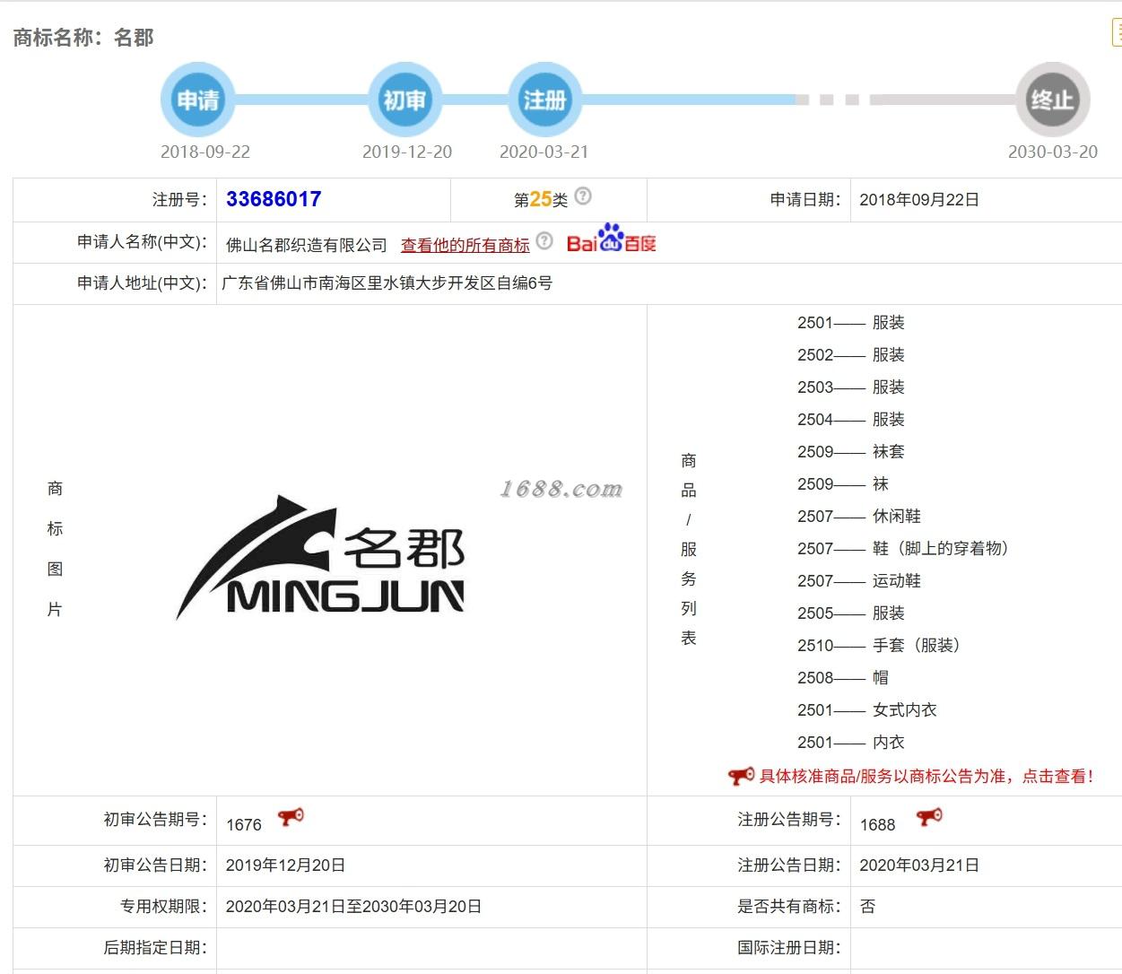Click the 商标名称：名郡 heading
The image size is (1122, 974).
point(83,38)
